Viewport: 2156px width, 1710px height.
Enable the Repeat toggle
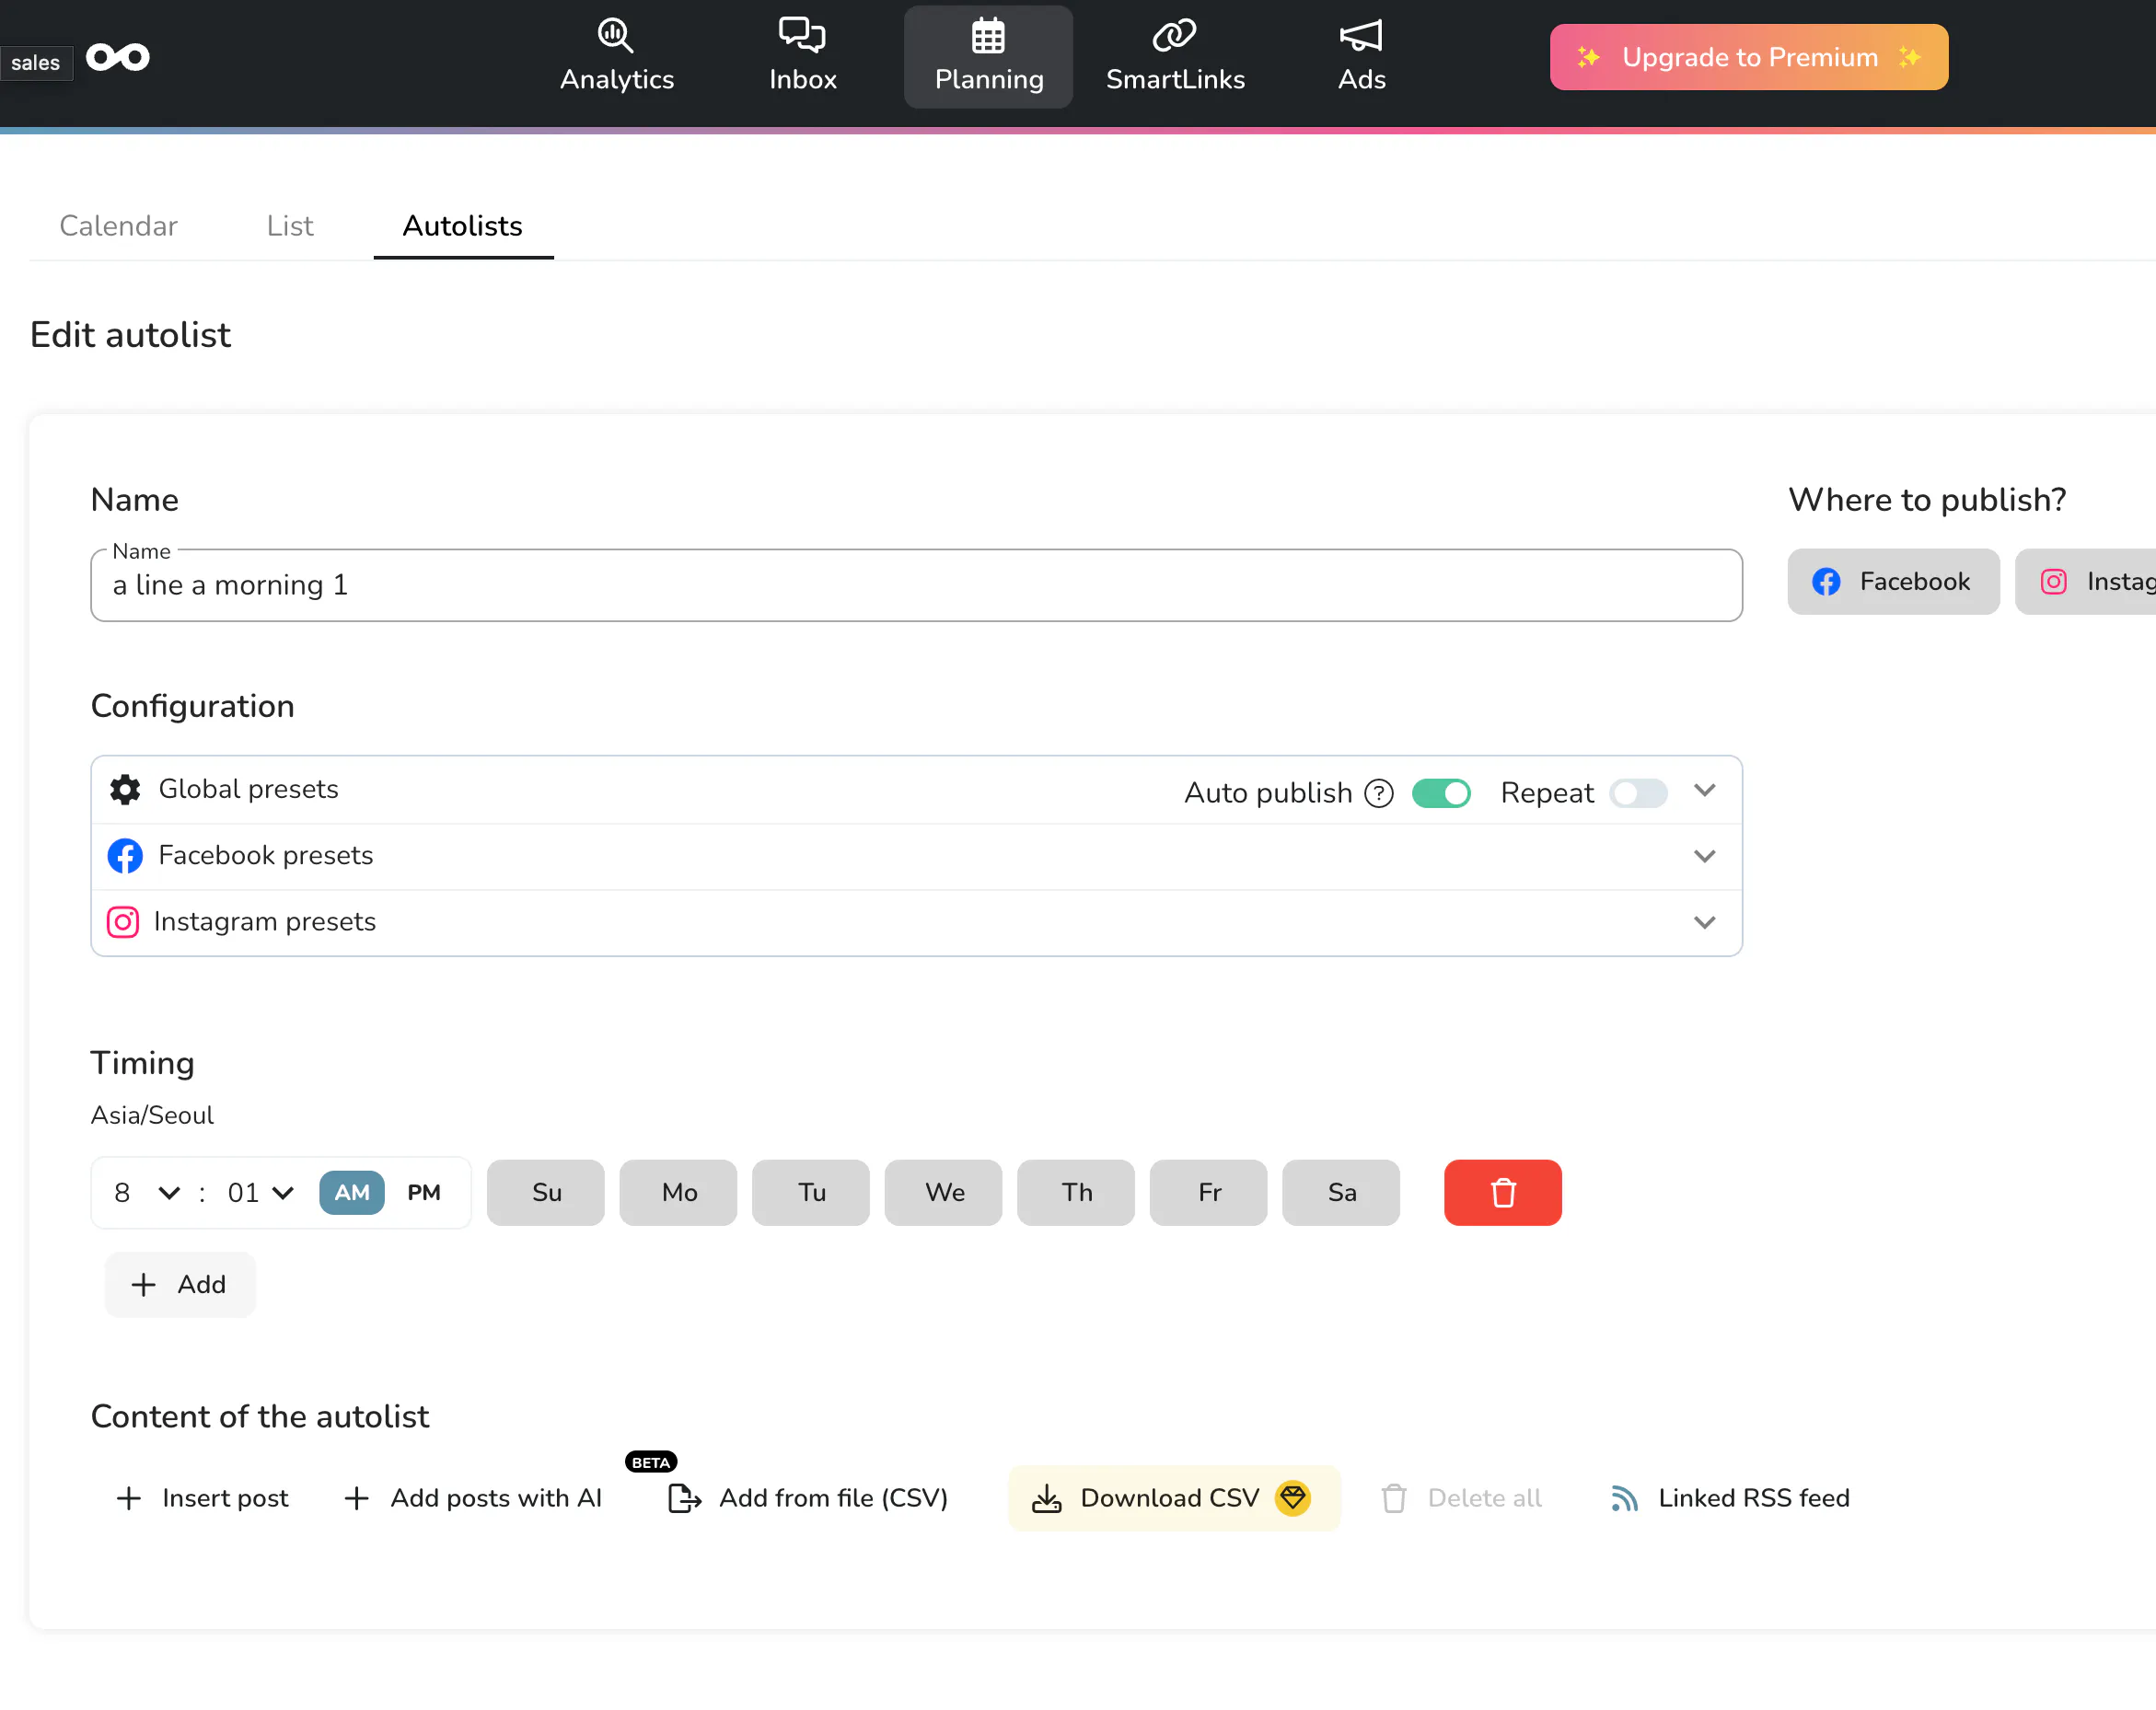point(1638,793)
